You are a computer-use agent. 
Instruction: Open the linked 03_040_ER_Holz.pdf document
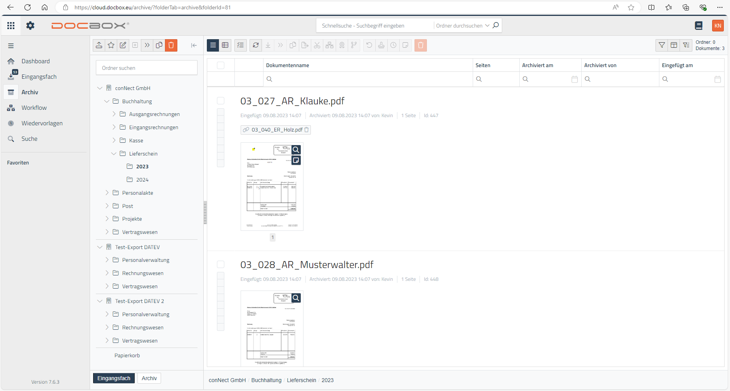point(277,130)
